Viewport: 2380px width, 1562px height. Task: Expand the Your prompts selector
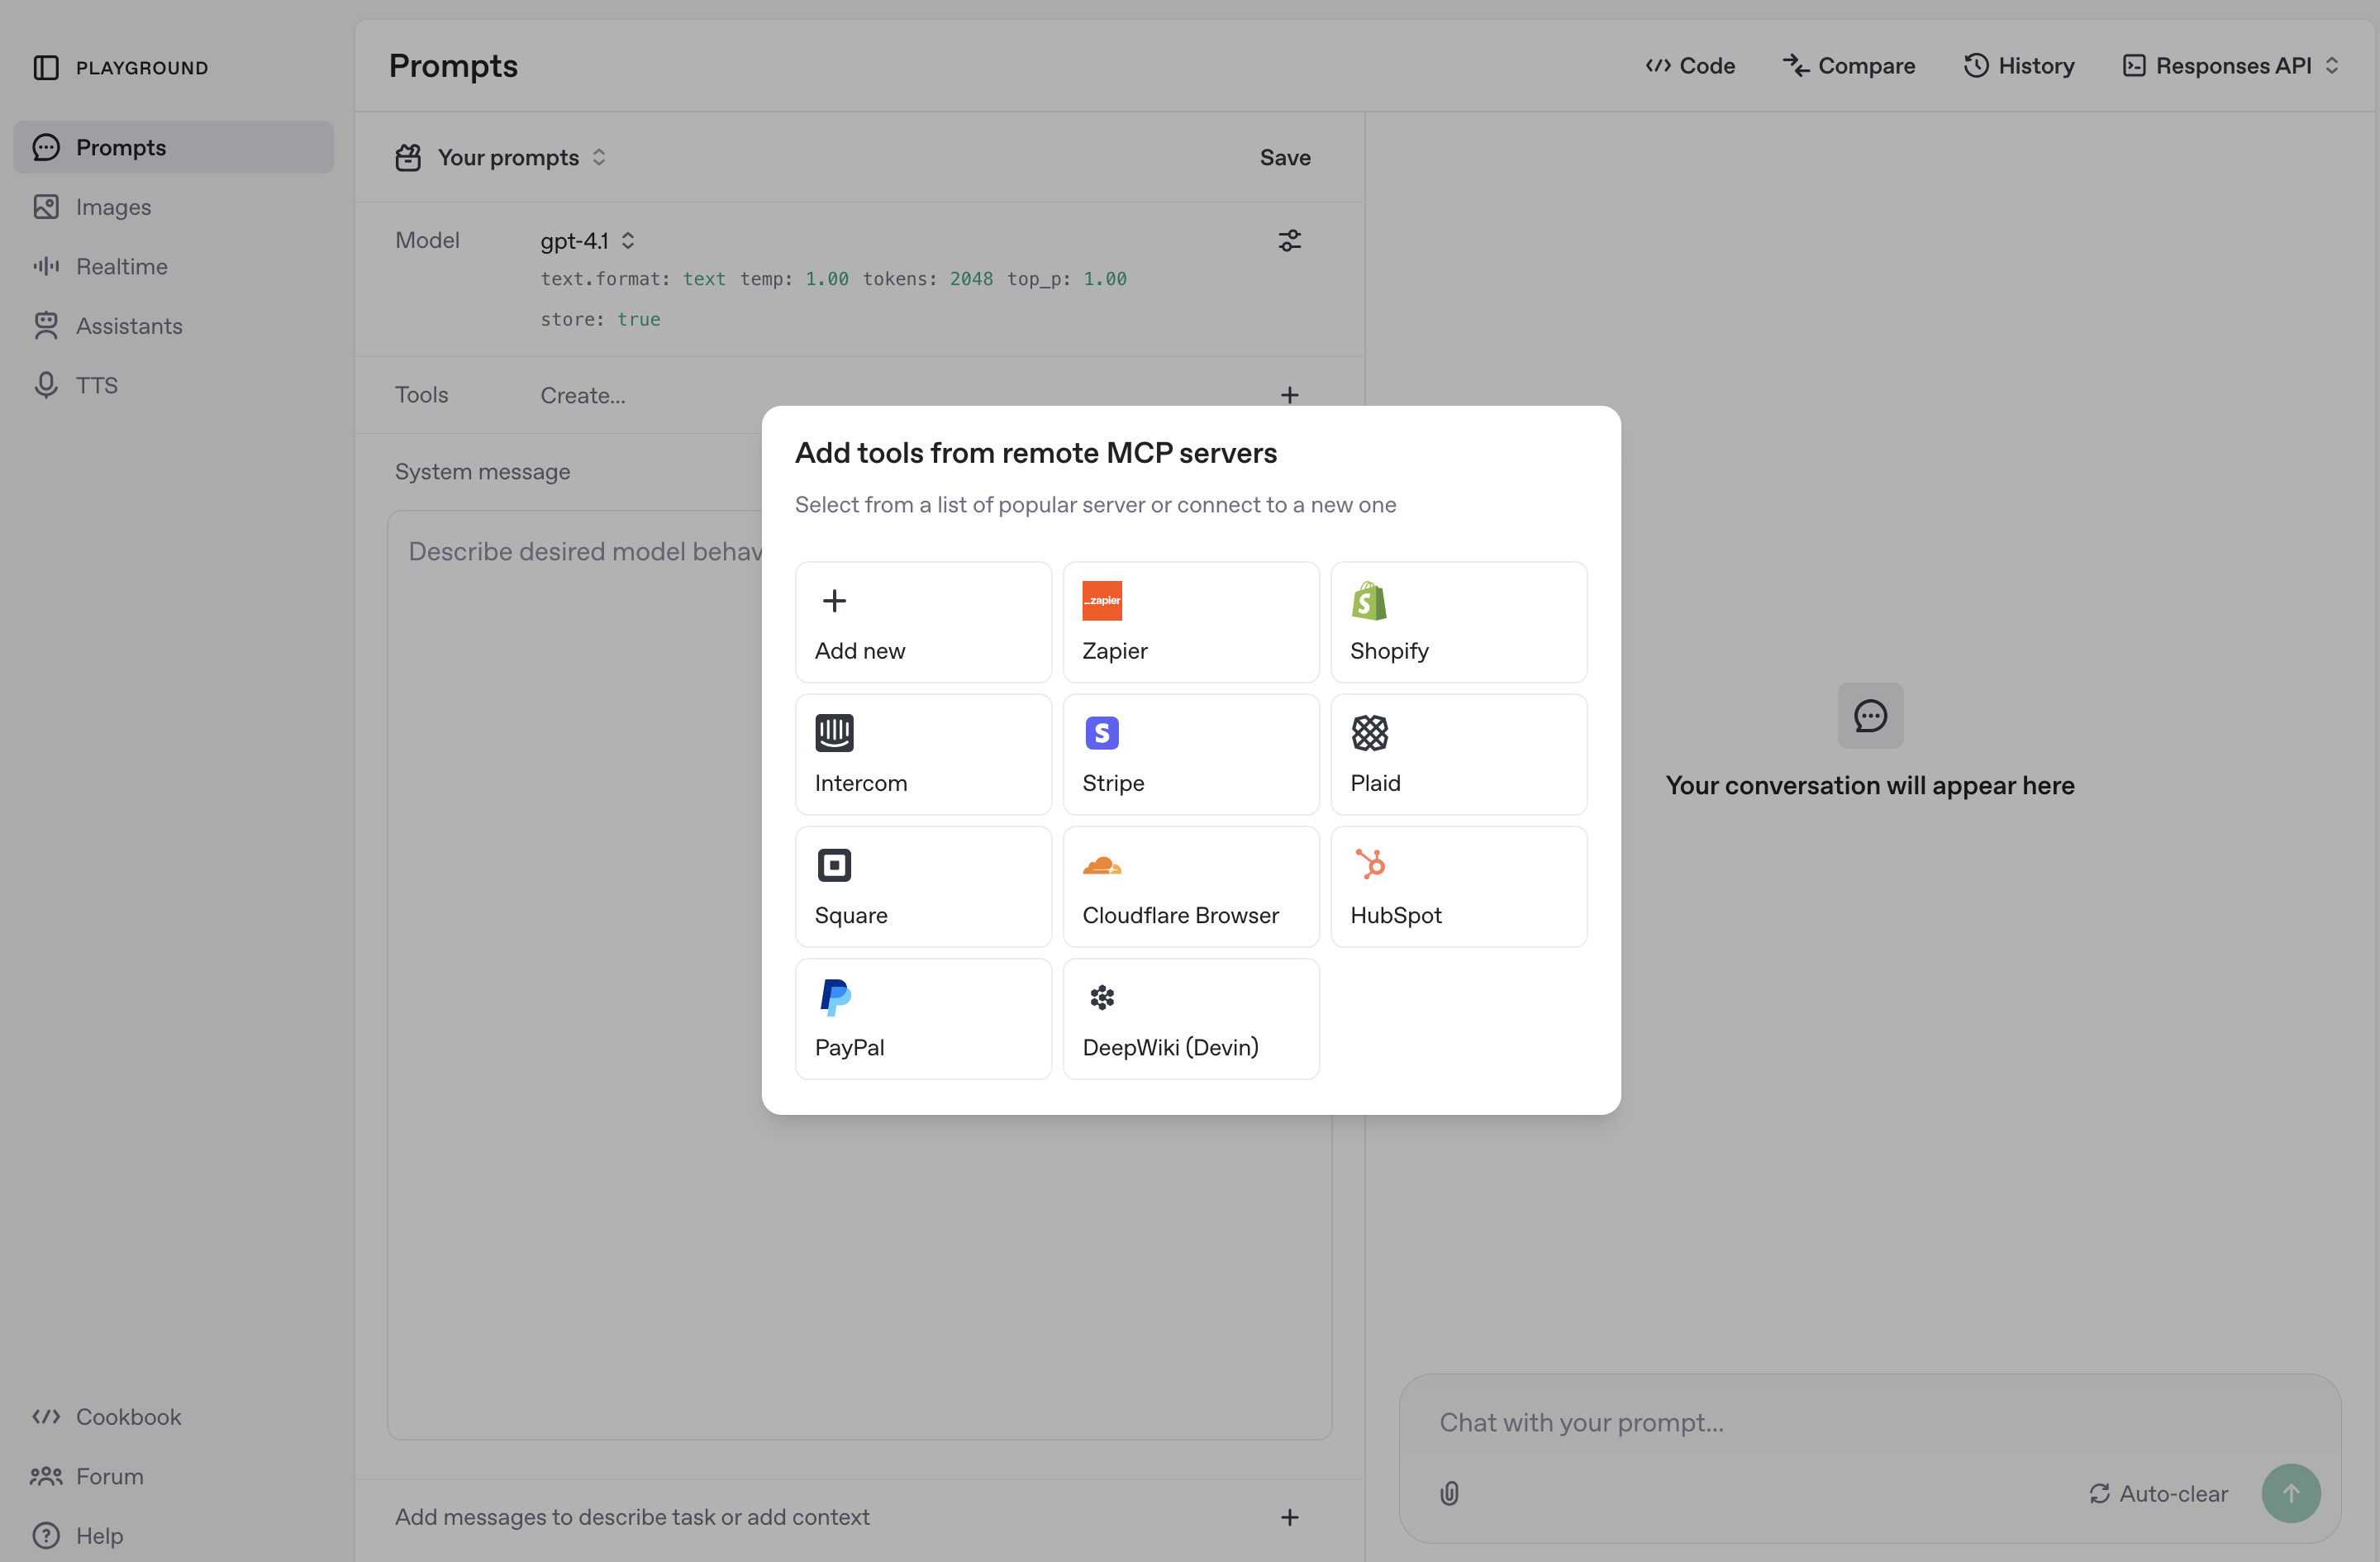tap(502, 158)
